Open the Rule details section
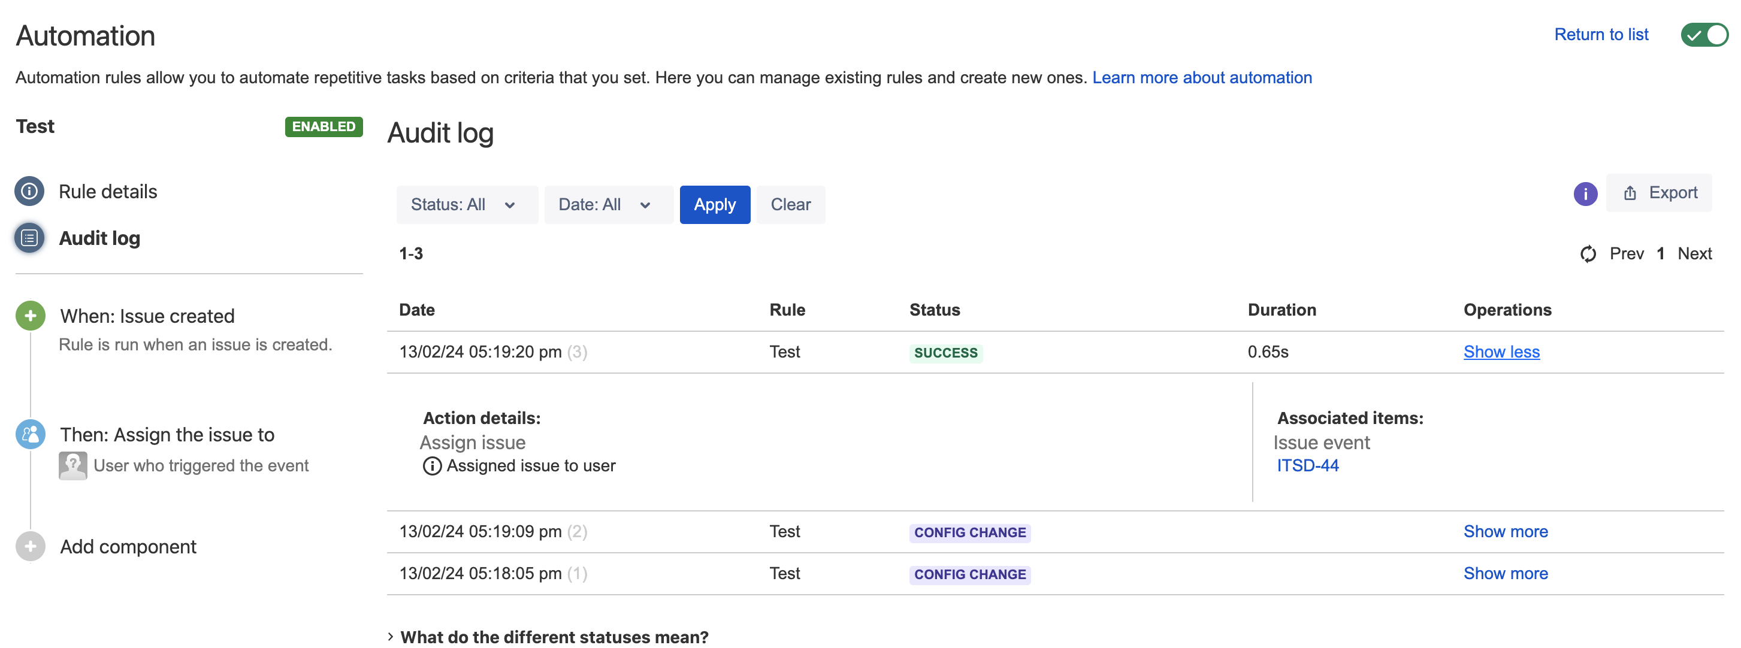The height and width of the screenshot is (648, 1741). click(107, 192)
